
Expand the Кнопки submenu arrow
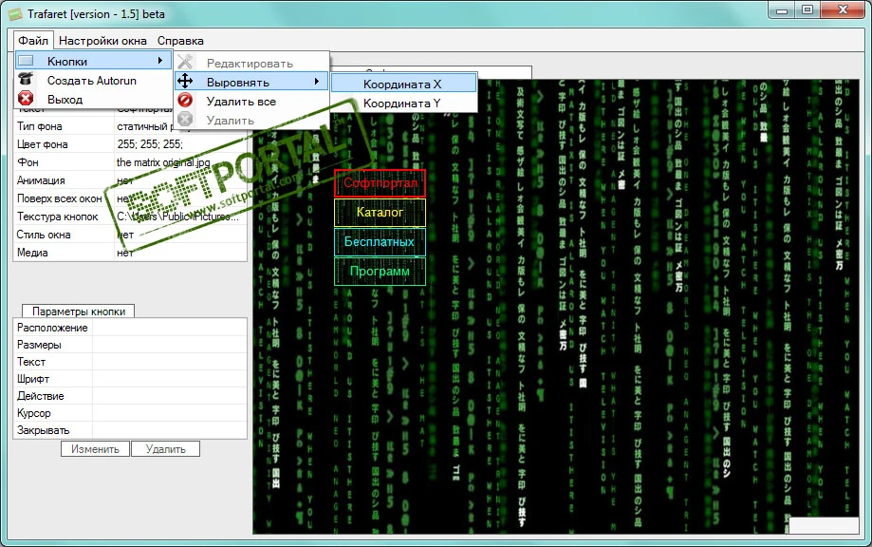158,62
